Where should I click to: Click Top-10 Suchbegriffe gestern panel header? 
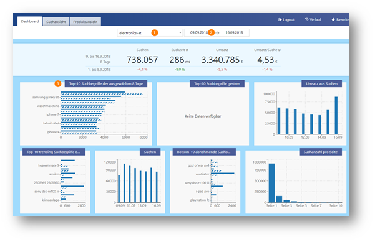[x=217, y=84]
